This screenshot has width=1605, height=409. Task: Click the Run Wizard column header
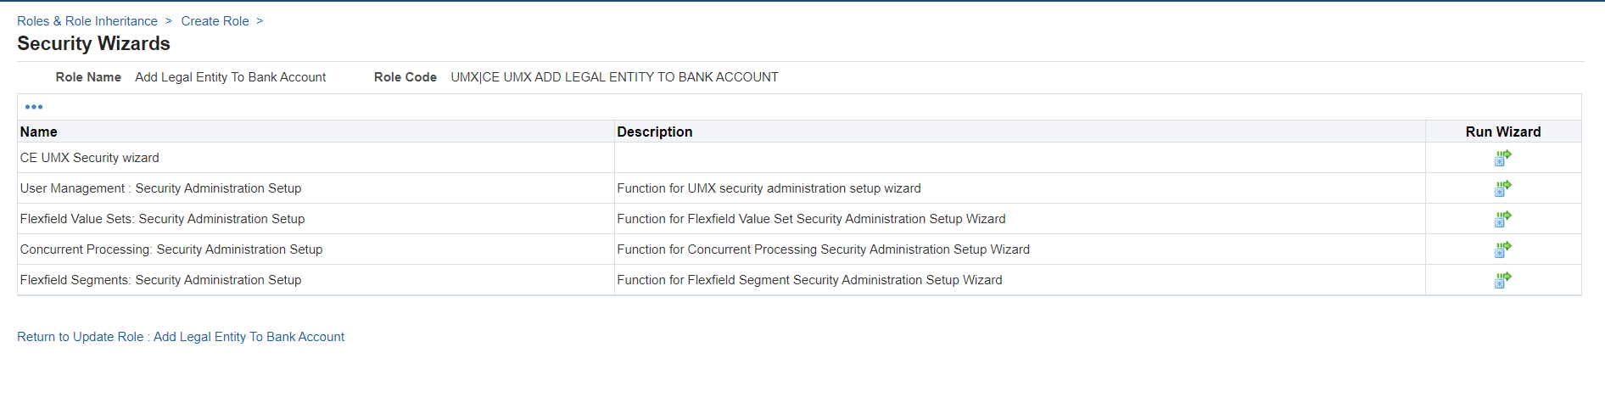[1503, 132]
